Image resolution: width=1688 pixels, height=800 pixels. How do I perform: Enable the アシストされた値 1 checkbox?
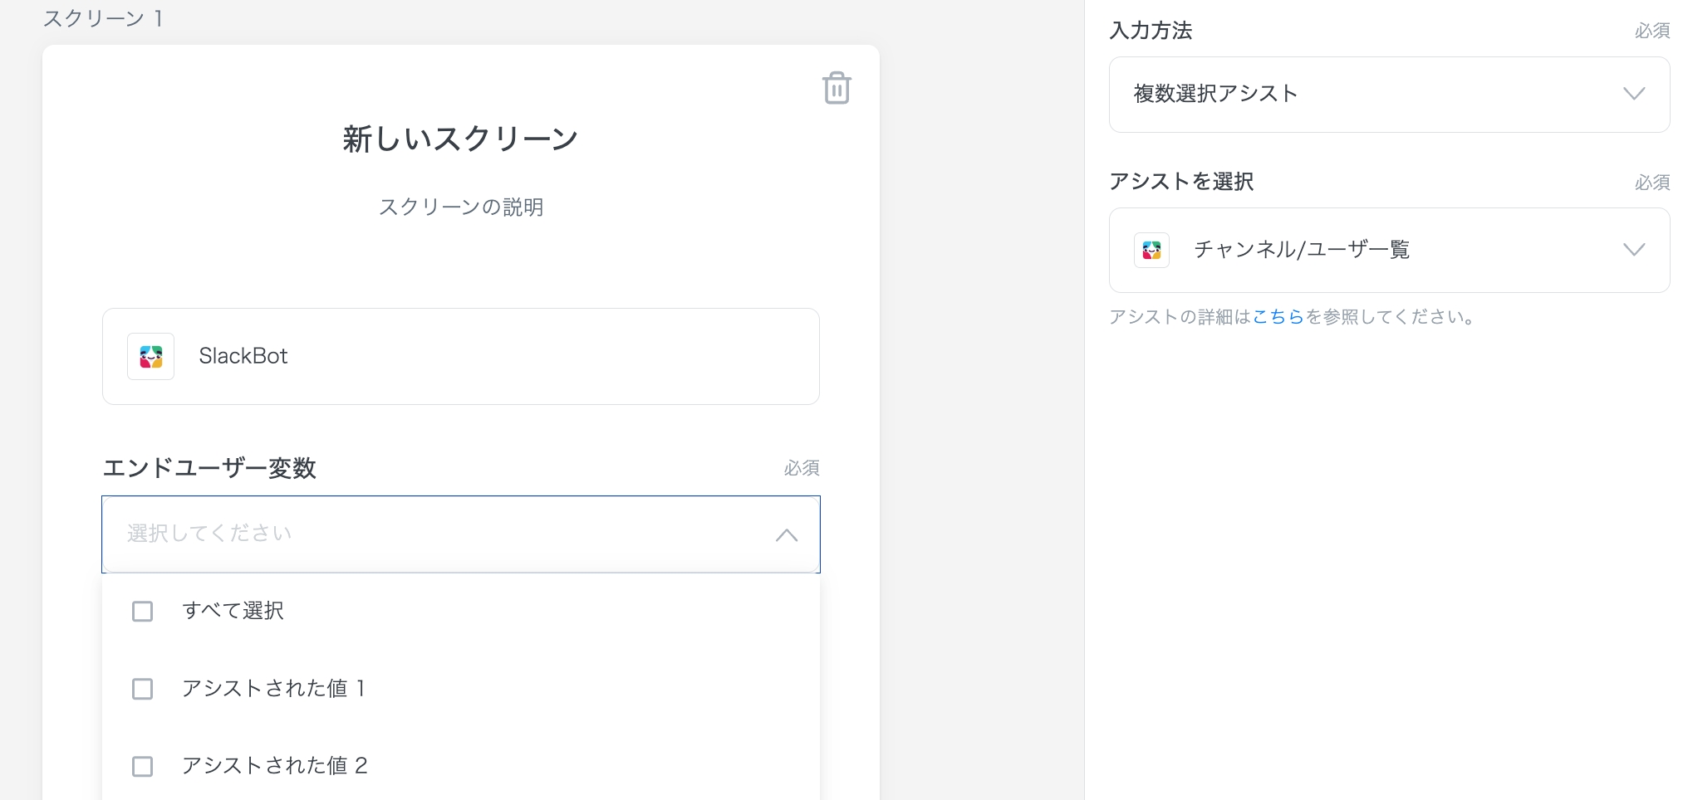(x=143, y=689)
